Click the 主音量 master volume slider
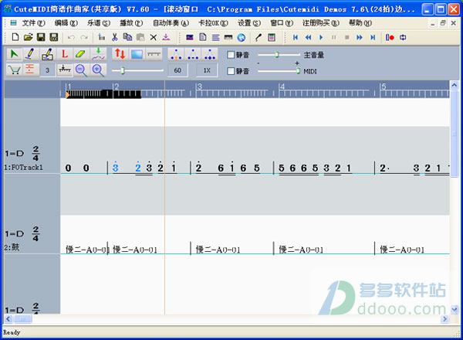 [279, 55]
